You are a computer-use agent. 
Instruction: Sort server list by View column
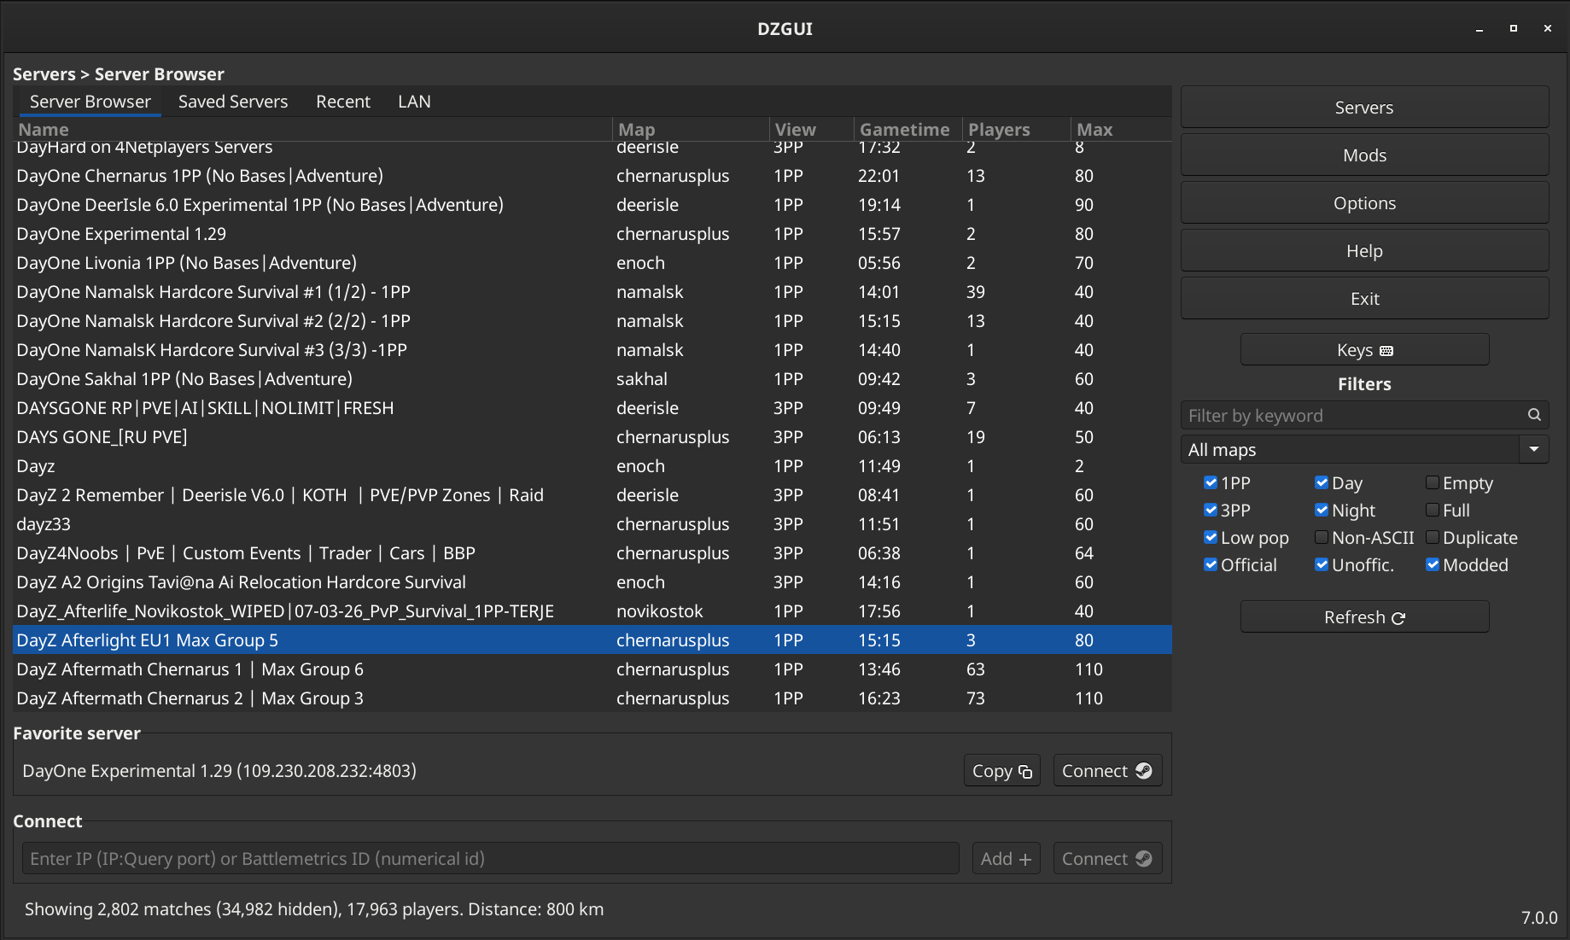pos(812,130)
